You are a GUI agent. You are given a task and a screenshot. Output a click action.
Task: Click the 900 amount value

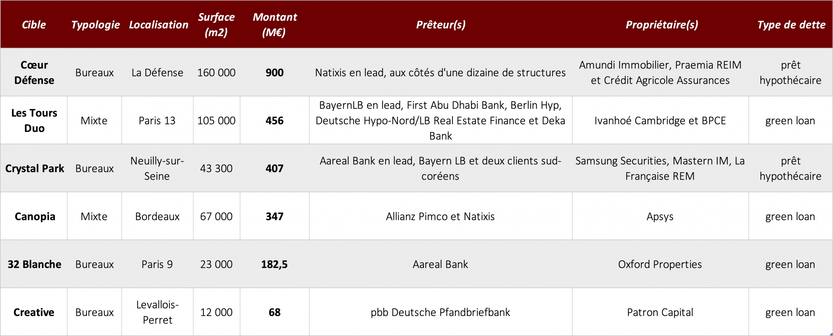click(275, 72)
